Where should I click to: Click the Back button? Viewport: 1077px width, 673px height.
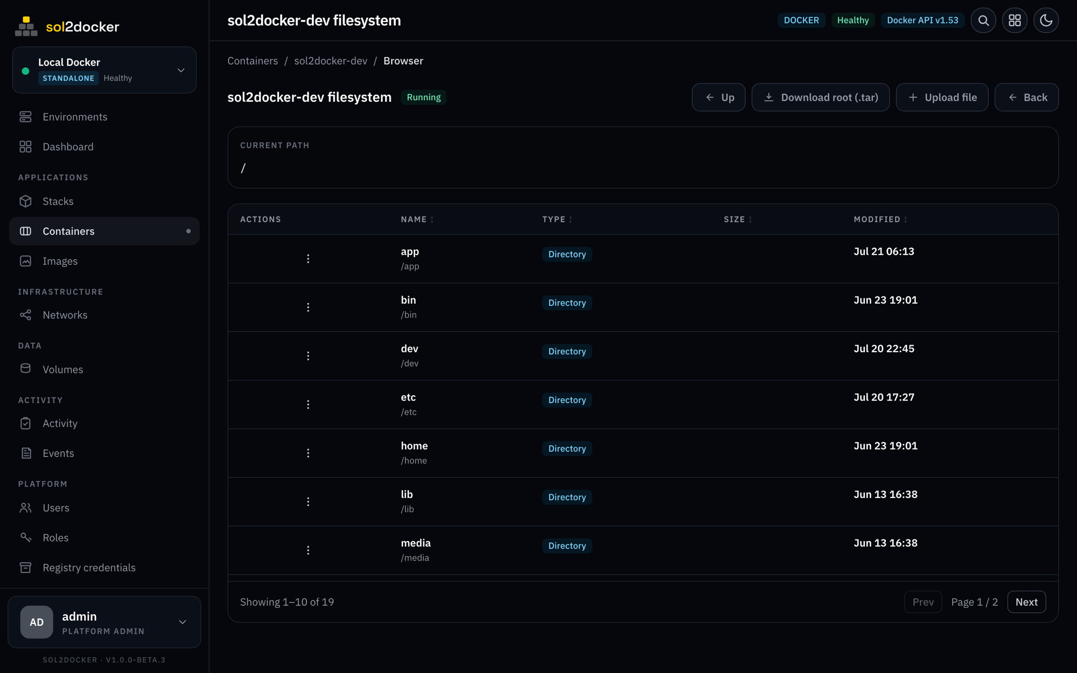[x=1026, y=97]
